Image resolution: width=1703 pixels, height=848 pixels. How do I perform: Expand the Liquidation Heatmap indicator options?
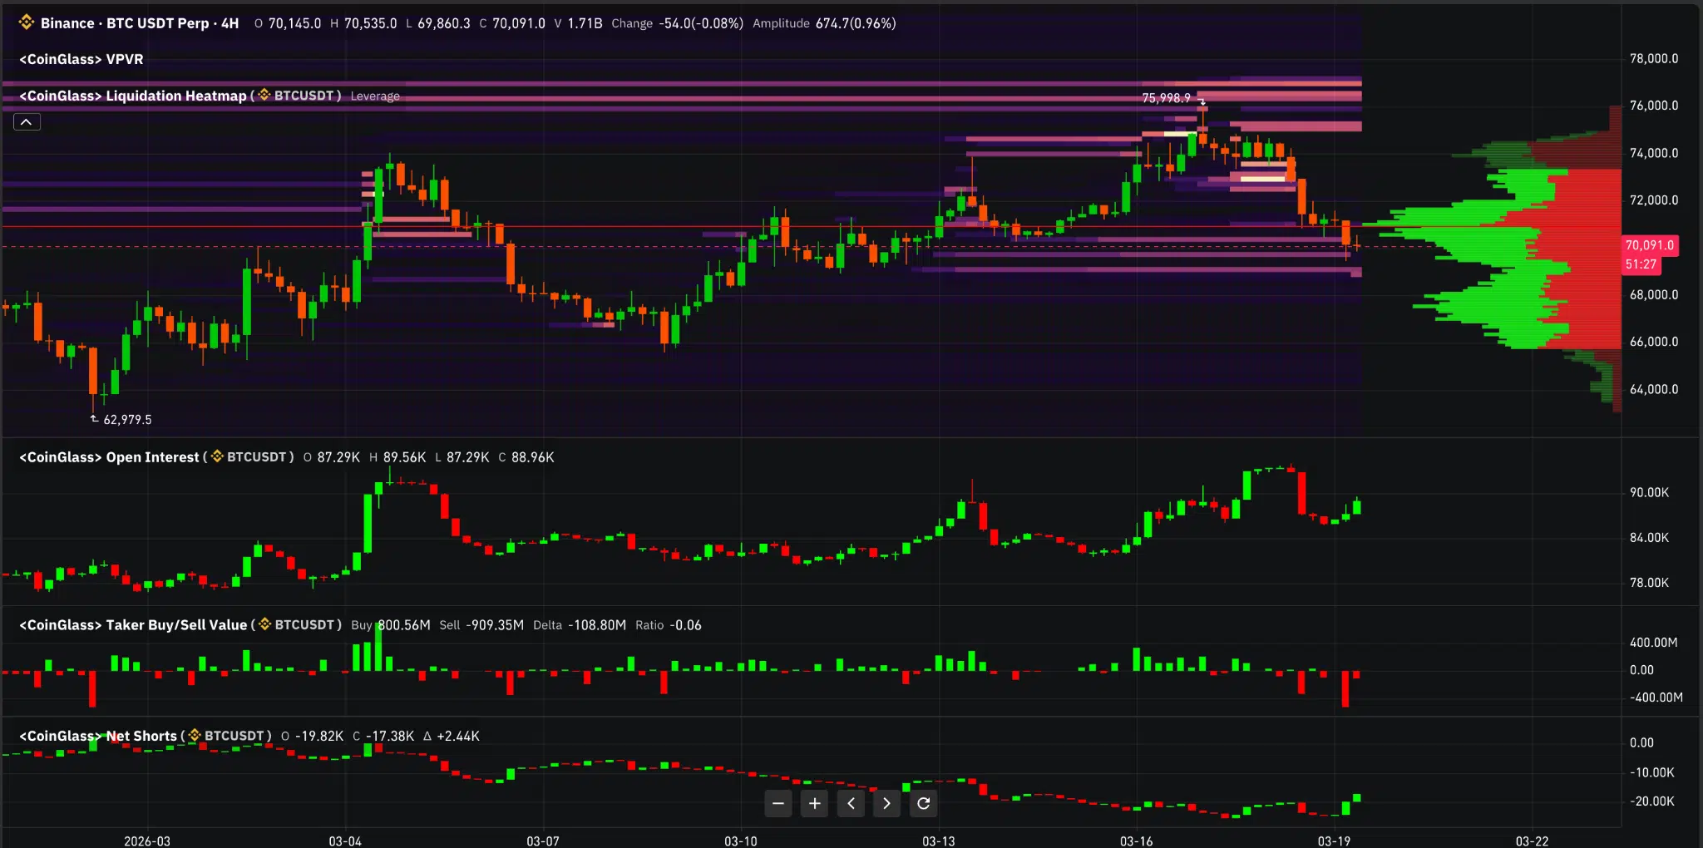pos(133,96)
